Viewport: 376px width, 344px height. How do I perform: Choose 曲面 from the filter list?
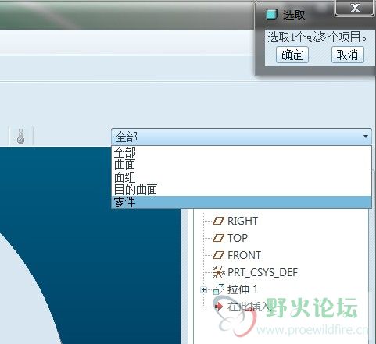point(242,165)
